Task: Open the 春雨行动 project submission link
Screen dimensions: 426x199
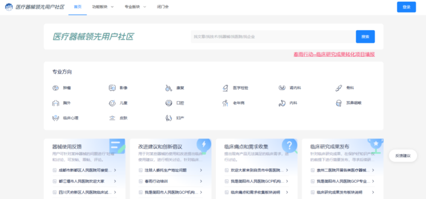Action: [334, 55]
